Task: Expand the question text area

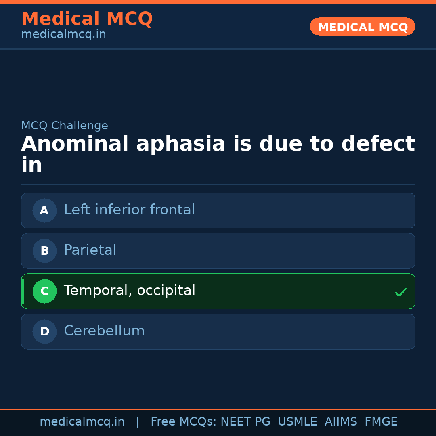Action: [218, 153]
